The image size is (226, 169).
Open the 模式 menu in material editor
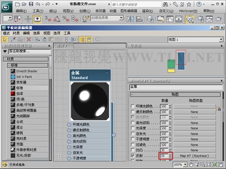pyautogui.click(x=6, y=33)
